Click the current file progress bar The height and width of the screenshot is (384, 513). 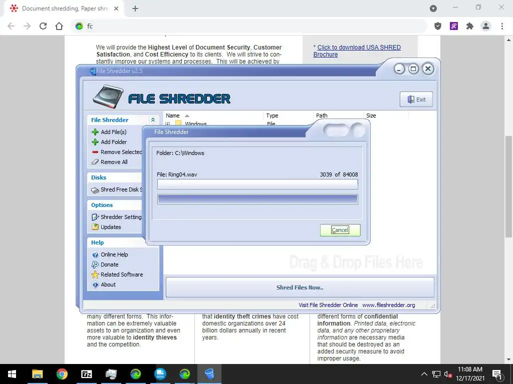(x=258, y=184)
